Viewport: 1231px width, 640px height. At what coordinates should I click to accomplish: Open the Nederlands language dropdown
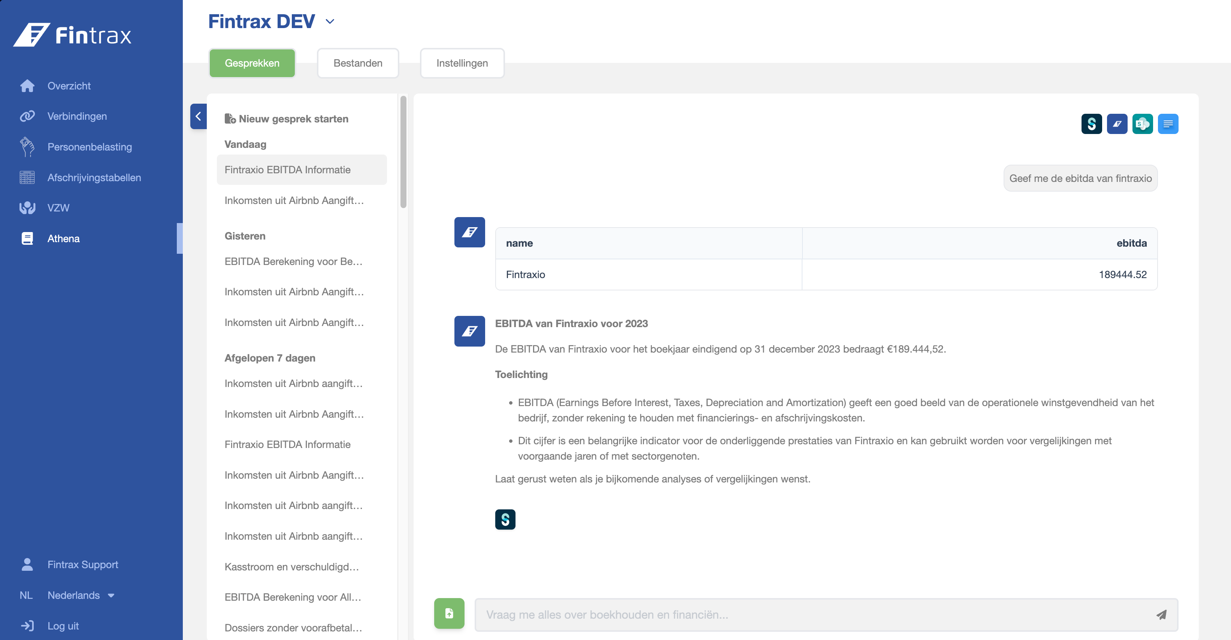point(81,595)
